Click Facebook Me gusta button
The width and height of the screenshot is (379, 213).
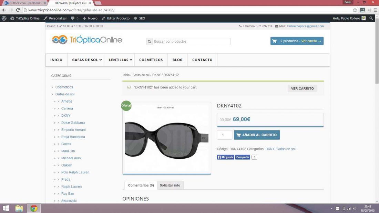pos(225,157)
